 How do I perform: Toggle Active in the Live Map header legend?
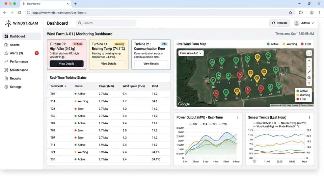tap(273, 44)
